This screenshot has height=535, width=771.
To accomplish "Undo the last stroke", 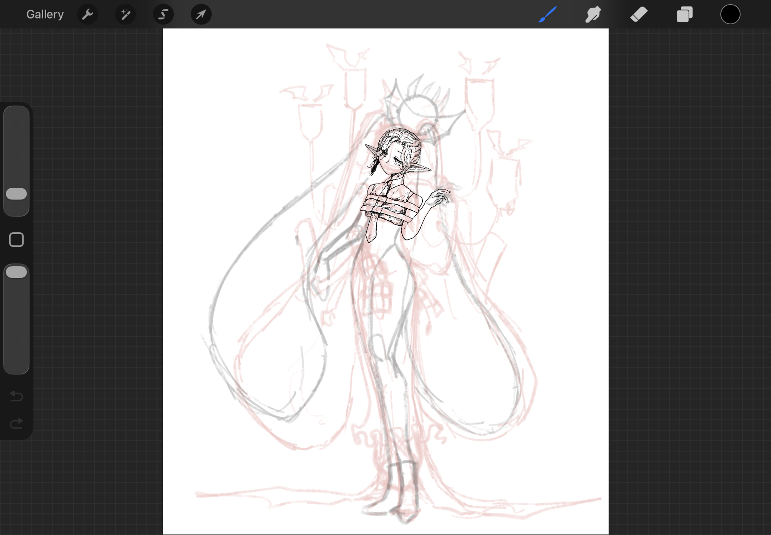I will (16, 396).
